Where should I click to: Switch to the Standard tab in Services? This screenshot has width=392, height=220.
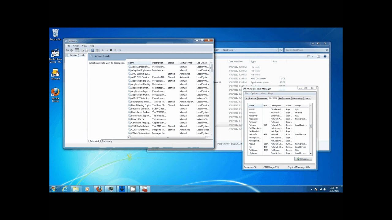(x=106, y=141)
